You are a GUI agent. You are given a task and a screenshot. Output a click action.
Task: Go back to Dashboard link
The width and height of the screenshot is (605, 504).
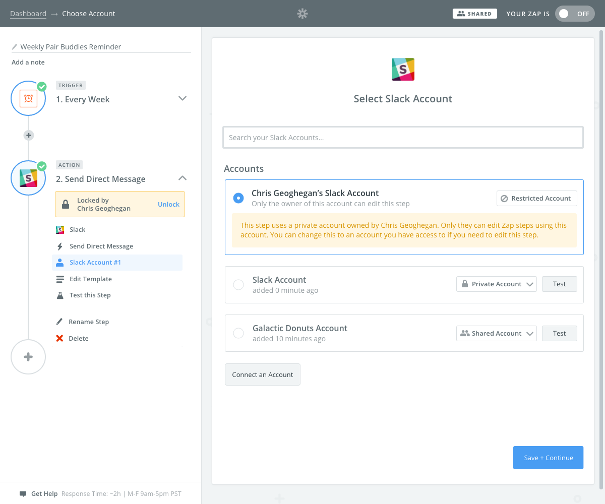(x=28, y=14)
